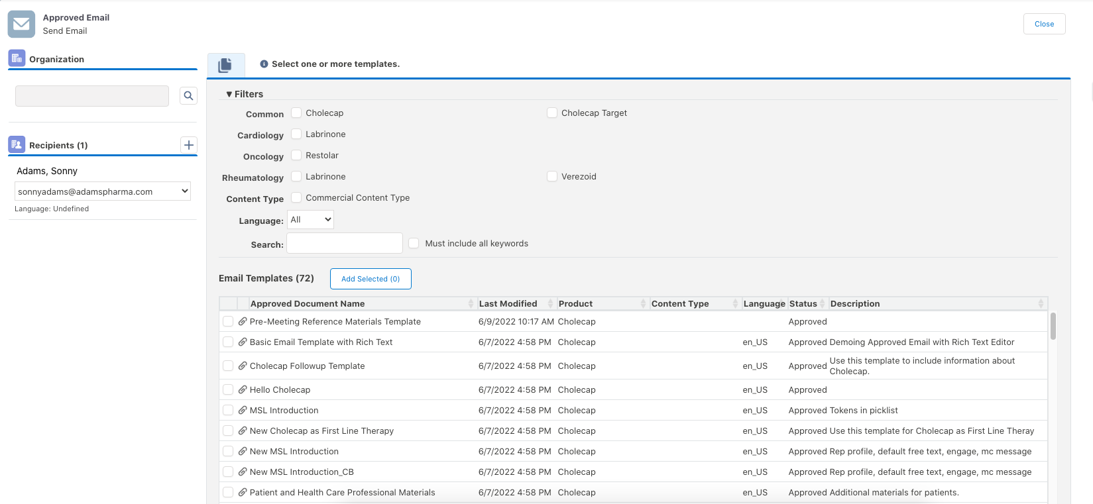Click the template Search text field

click(345, 243)
